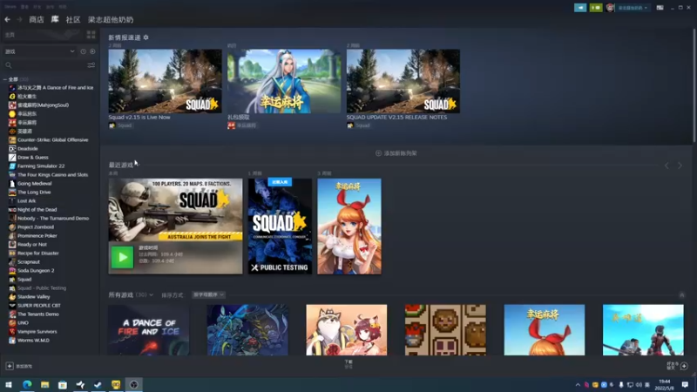Click the blue announcements icon

[x=580, y=8]
